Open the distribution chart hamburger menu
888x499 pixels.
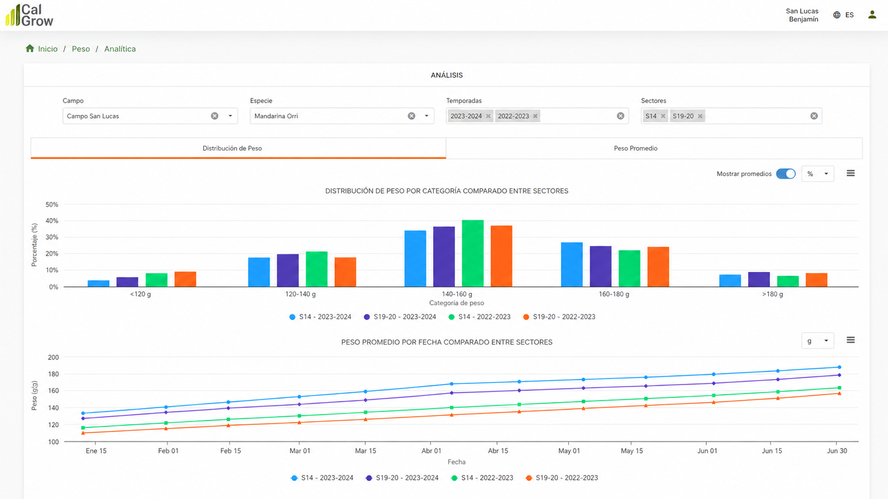tap(851, 173)
